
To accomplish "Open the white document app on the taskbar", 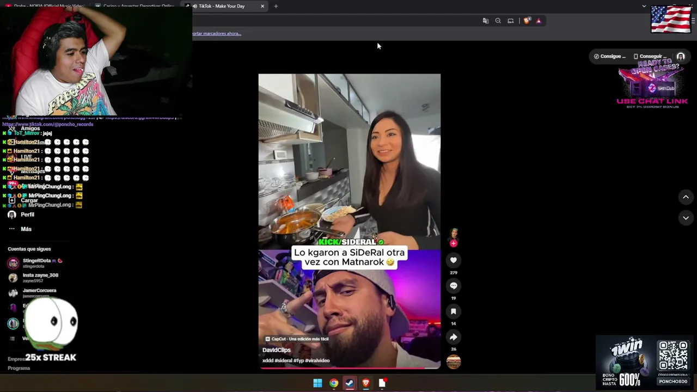I will (382, 383).
